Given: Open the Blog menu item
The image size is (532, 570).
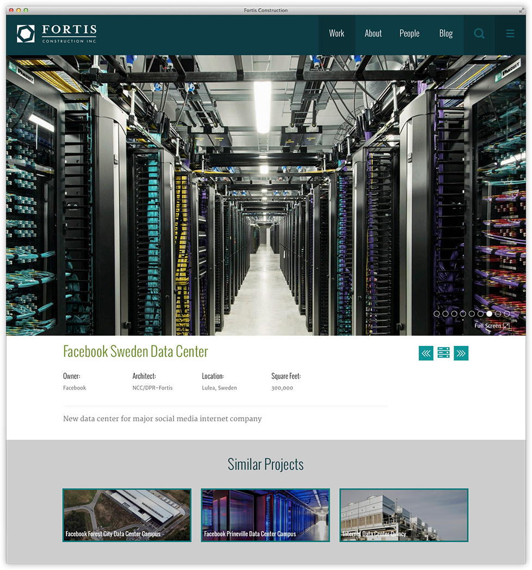Looking at the screenshot, I should pyautogui.click(x=446, y=34).
